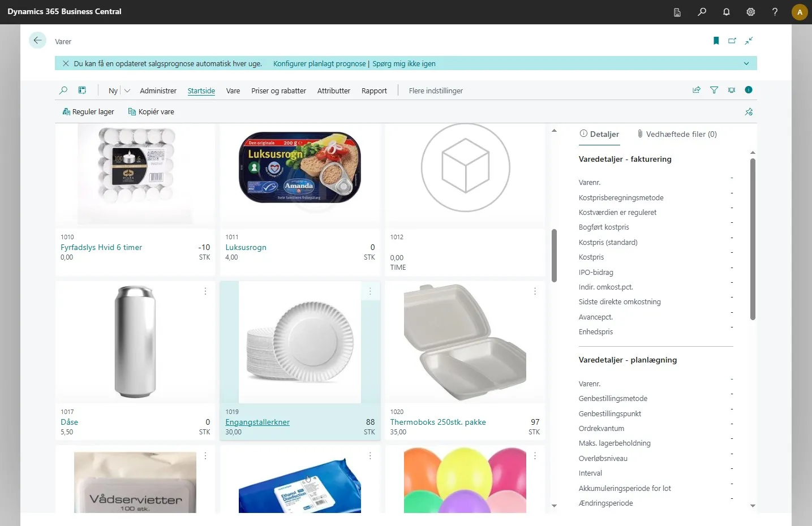812x526 pixels.
Task: Select the Startside tab
Action: (201, 91)
